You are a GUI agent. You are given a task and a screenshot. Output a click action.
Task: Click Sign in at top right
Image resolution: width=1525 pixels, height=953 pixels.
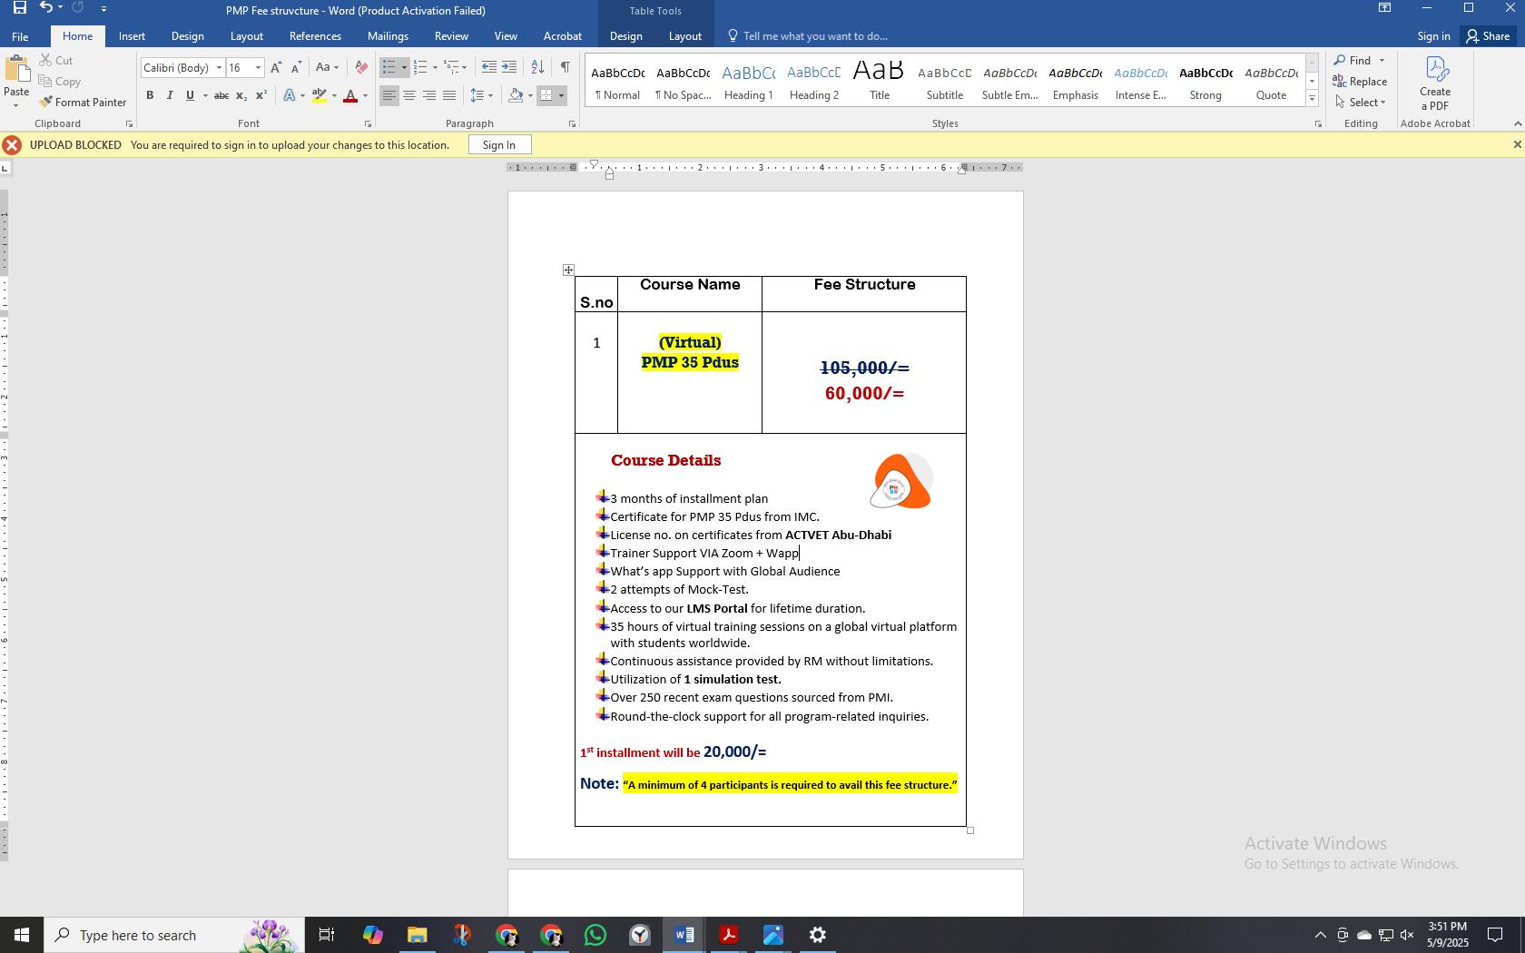tap(1433, 36)
